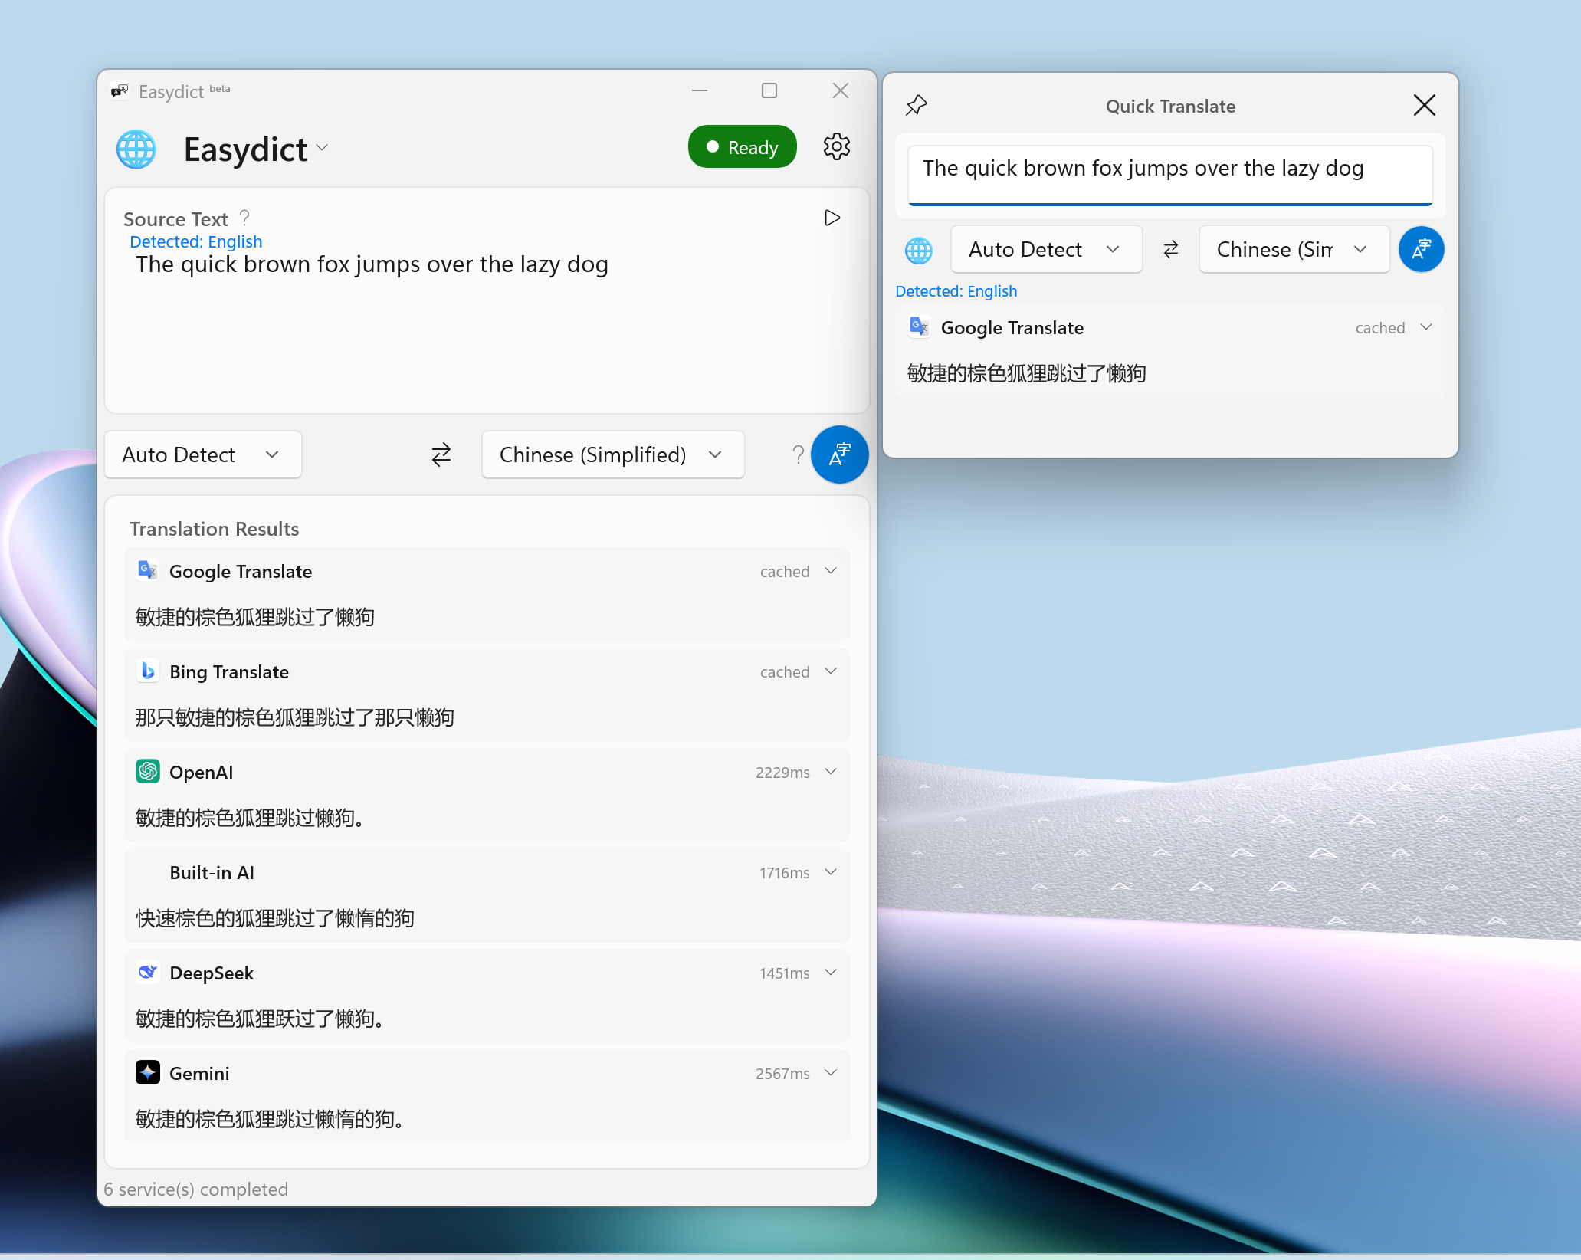Click translate button in Quick Translate
1581x1260 pixels.
click(1421, 249)
